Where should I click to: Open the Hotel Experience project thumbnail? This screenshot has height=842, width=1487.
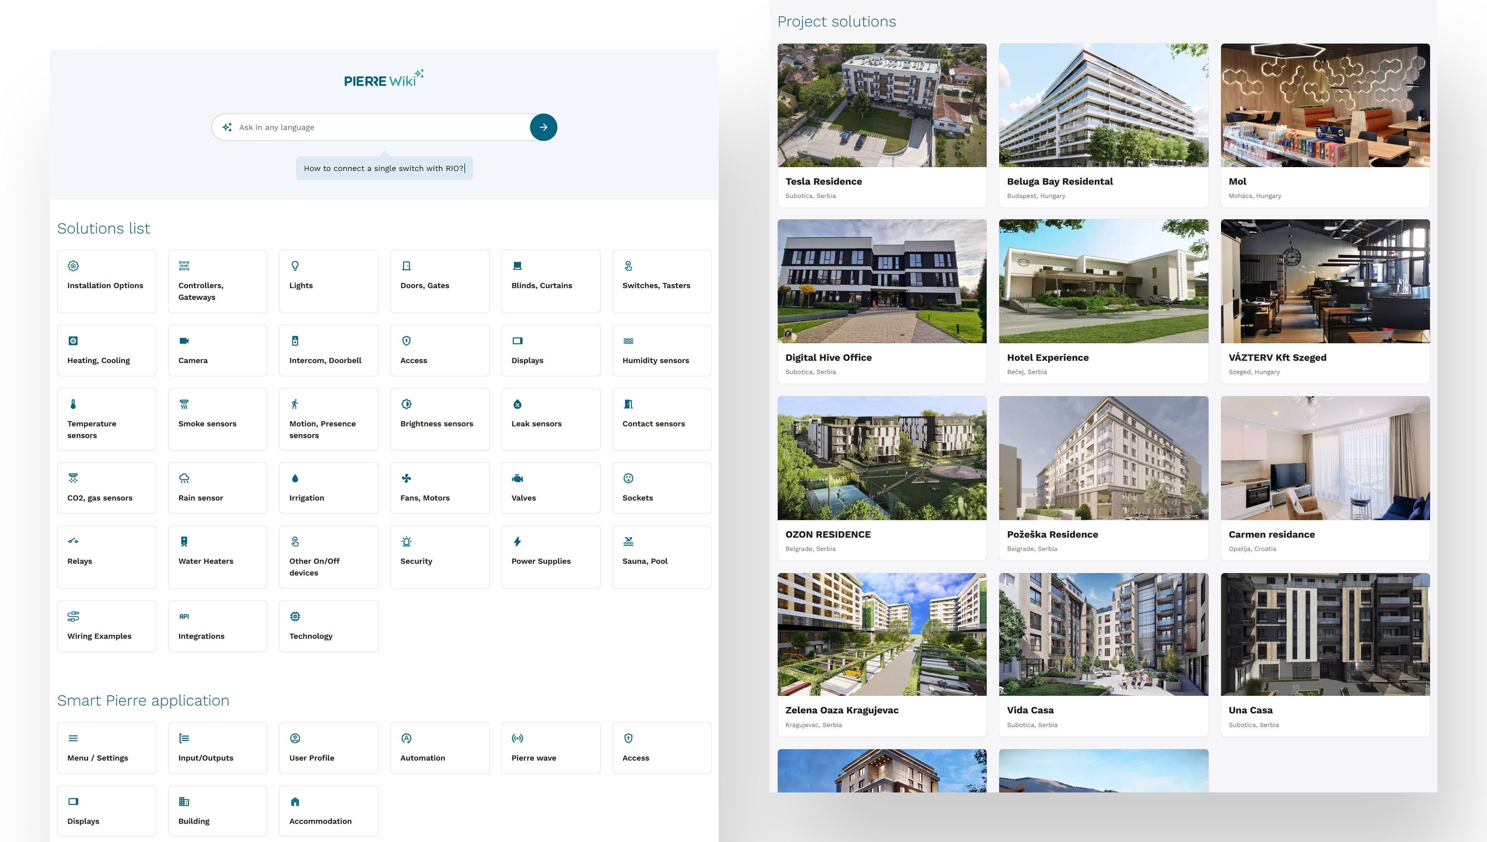click(x=1103, y=281)
